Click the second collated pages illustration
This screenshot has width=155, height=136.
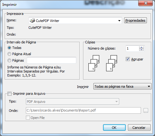pos(111,63)
